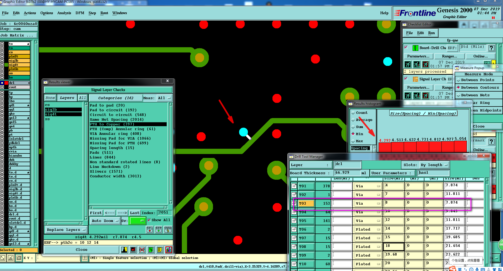Screen dimensions: 503x271
Task: Open the Rout menu
Action: (x=104, y=13)
